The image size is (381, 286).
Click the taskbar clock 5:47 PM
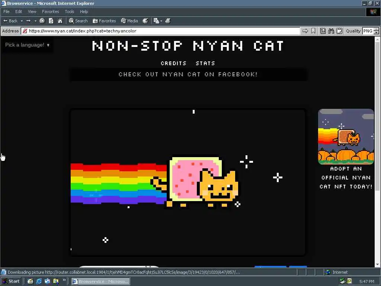pos(366,282)
